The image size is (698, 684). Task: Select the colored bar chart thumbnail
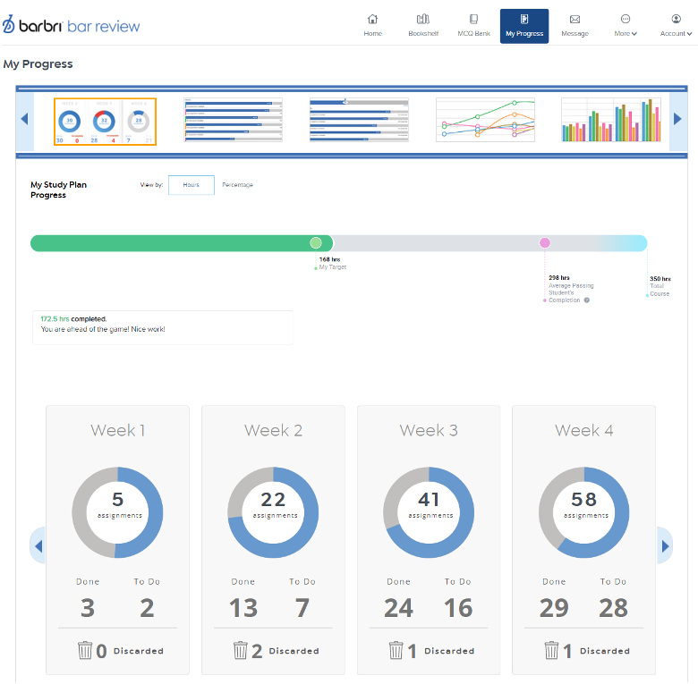point(610,120)
